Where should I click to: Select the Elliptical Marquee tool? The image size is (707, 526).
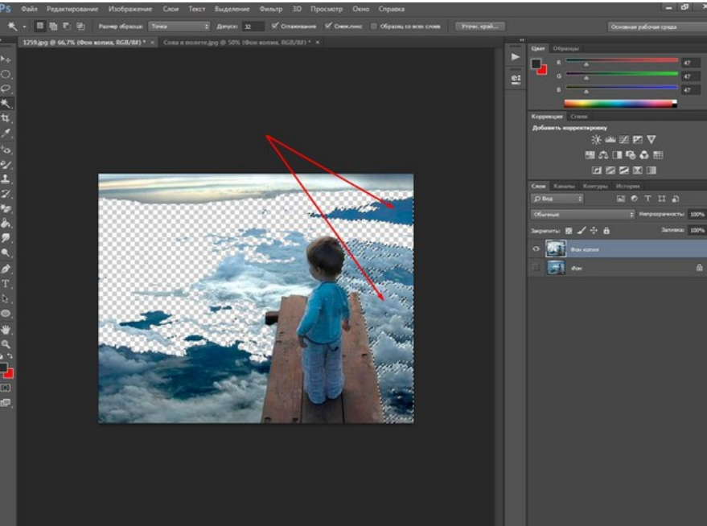(6, 74)
